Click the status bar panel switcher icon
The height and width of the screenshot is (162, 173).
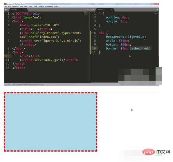pyautogui.click(x=6, y=85)
